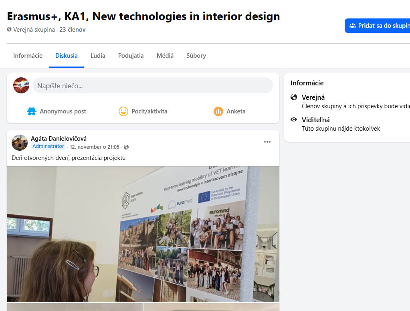Click the Anketa poll chart icon
The height and width of the screenshot is (311, 410).
tap(218, 111)
